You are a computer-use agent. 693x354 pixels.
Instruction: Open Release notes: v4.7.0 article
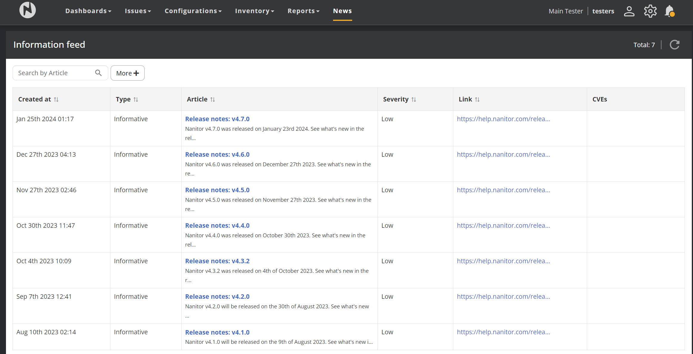[x=217, y=119]
